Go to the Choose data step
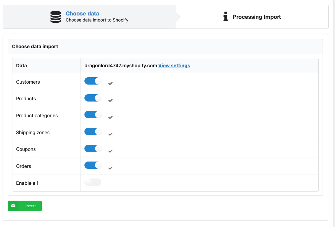335x227 pixels. [x=82, y=14]
